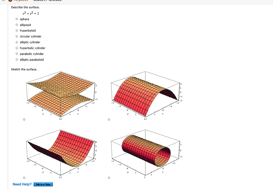Select elliptic paraboloid as the answer
The image size is (273, 190).
click(17, 60)
